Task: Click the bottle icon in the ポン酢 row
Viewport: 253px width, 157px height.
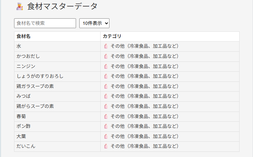Action: click(106, 126)
